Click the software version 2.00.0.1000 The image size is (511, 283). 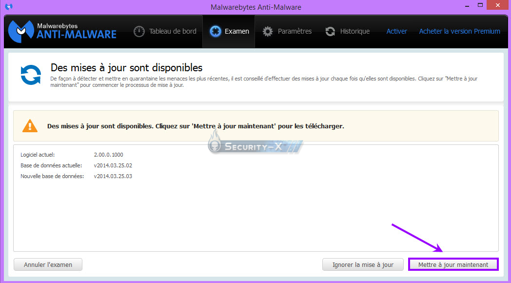point(109,155)
